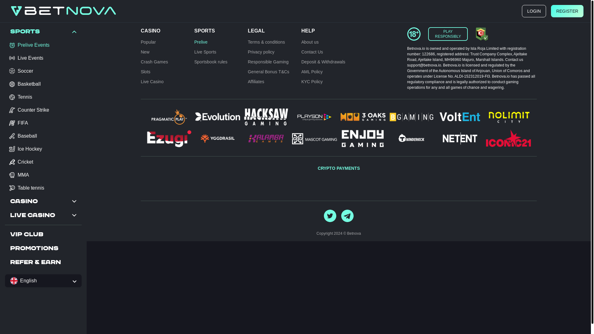Image resolution: width=594 pixels, height=334 pixels.
Task: Click the Playson provider logo
Action: [x=314, y=117]
